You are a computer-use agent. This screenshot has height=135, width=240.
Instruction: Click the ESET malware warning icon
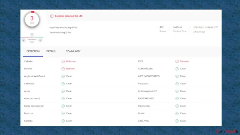(x=177, y=61)
